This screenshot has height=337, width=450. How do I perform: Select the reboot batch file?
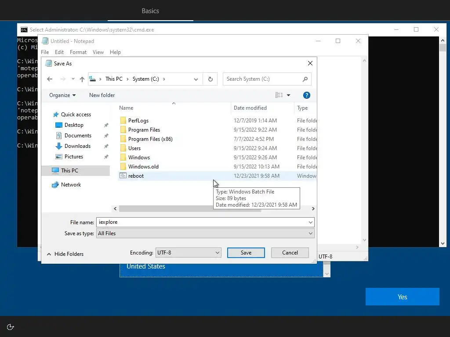point(136,176)
